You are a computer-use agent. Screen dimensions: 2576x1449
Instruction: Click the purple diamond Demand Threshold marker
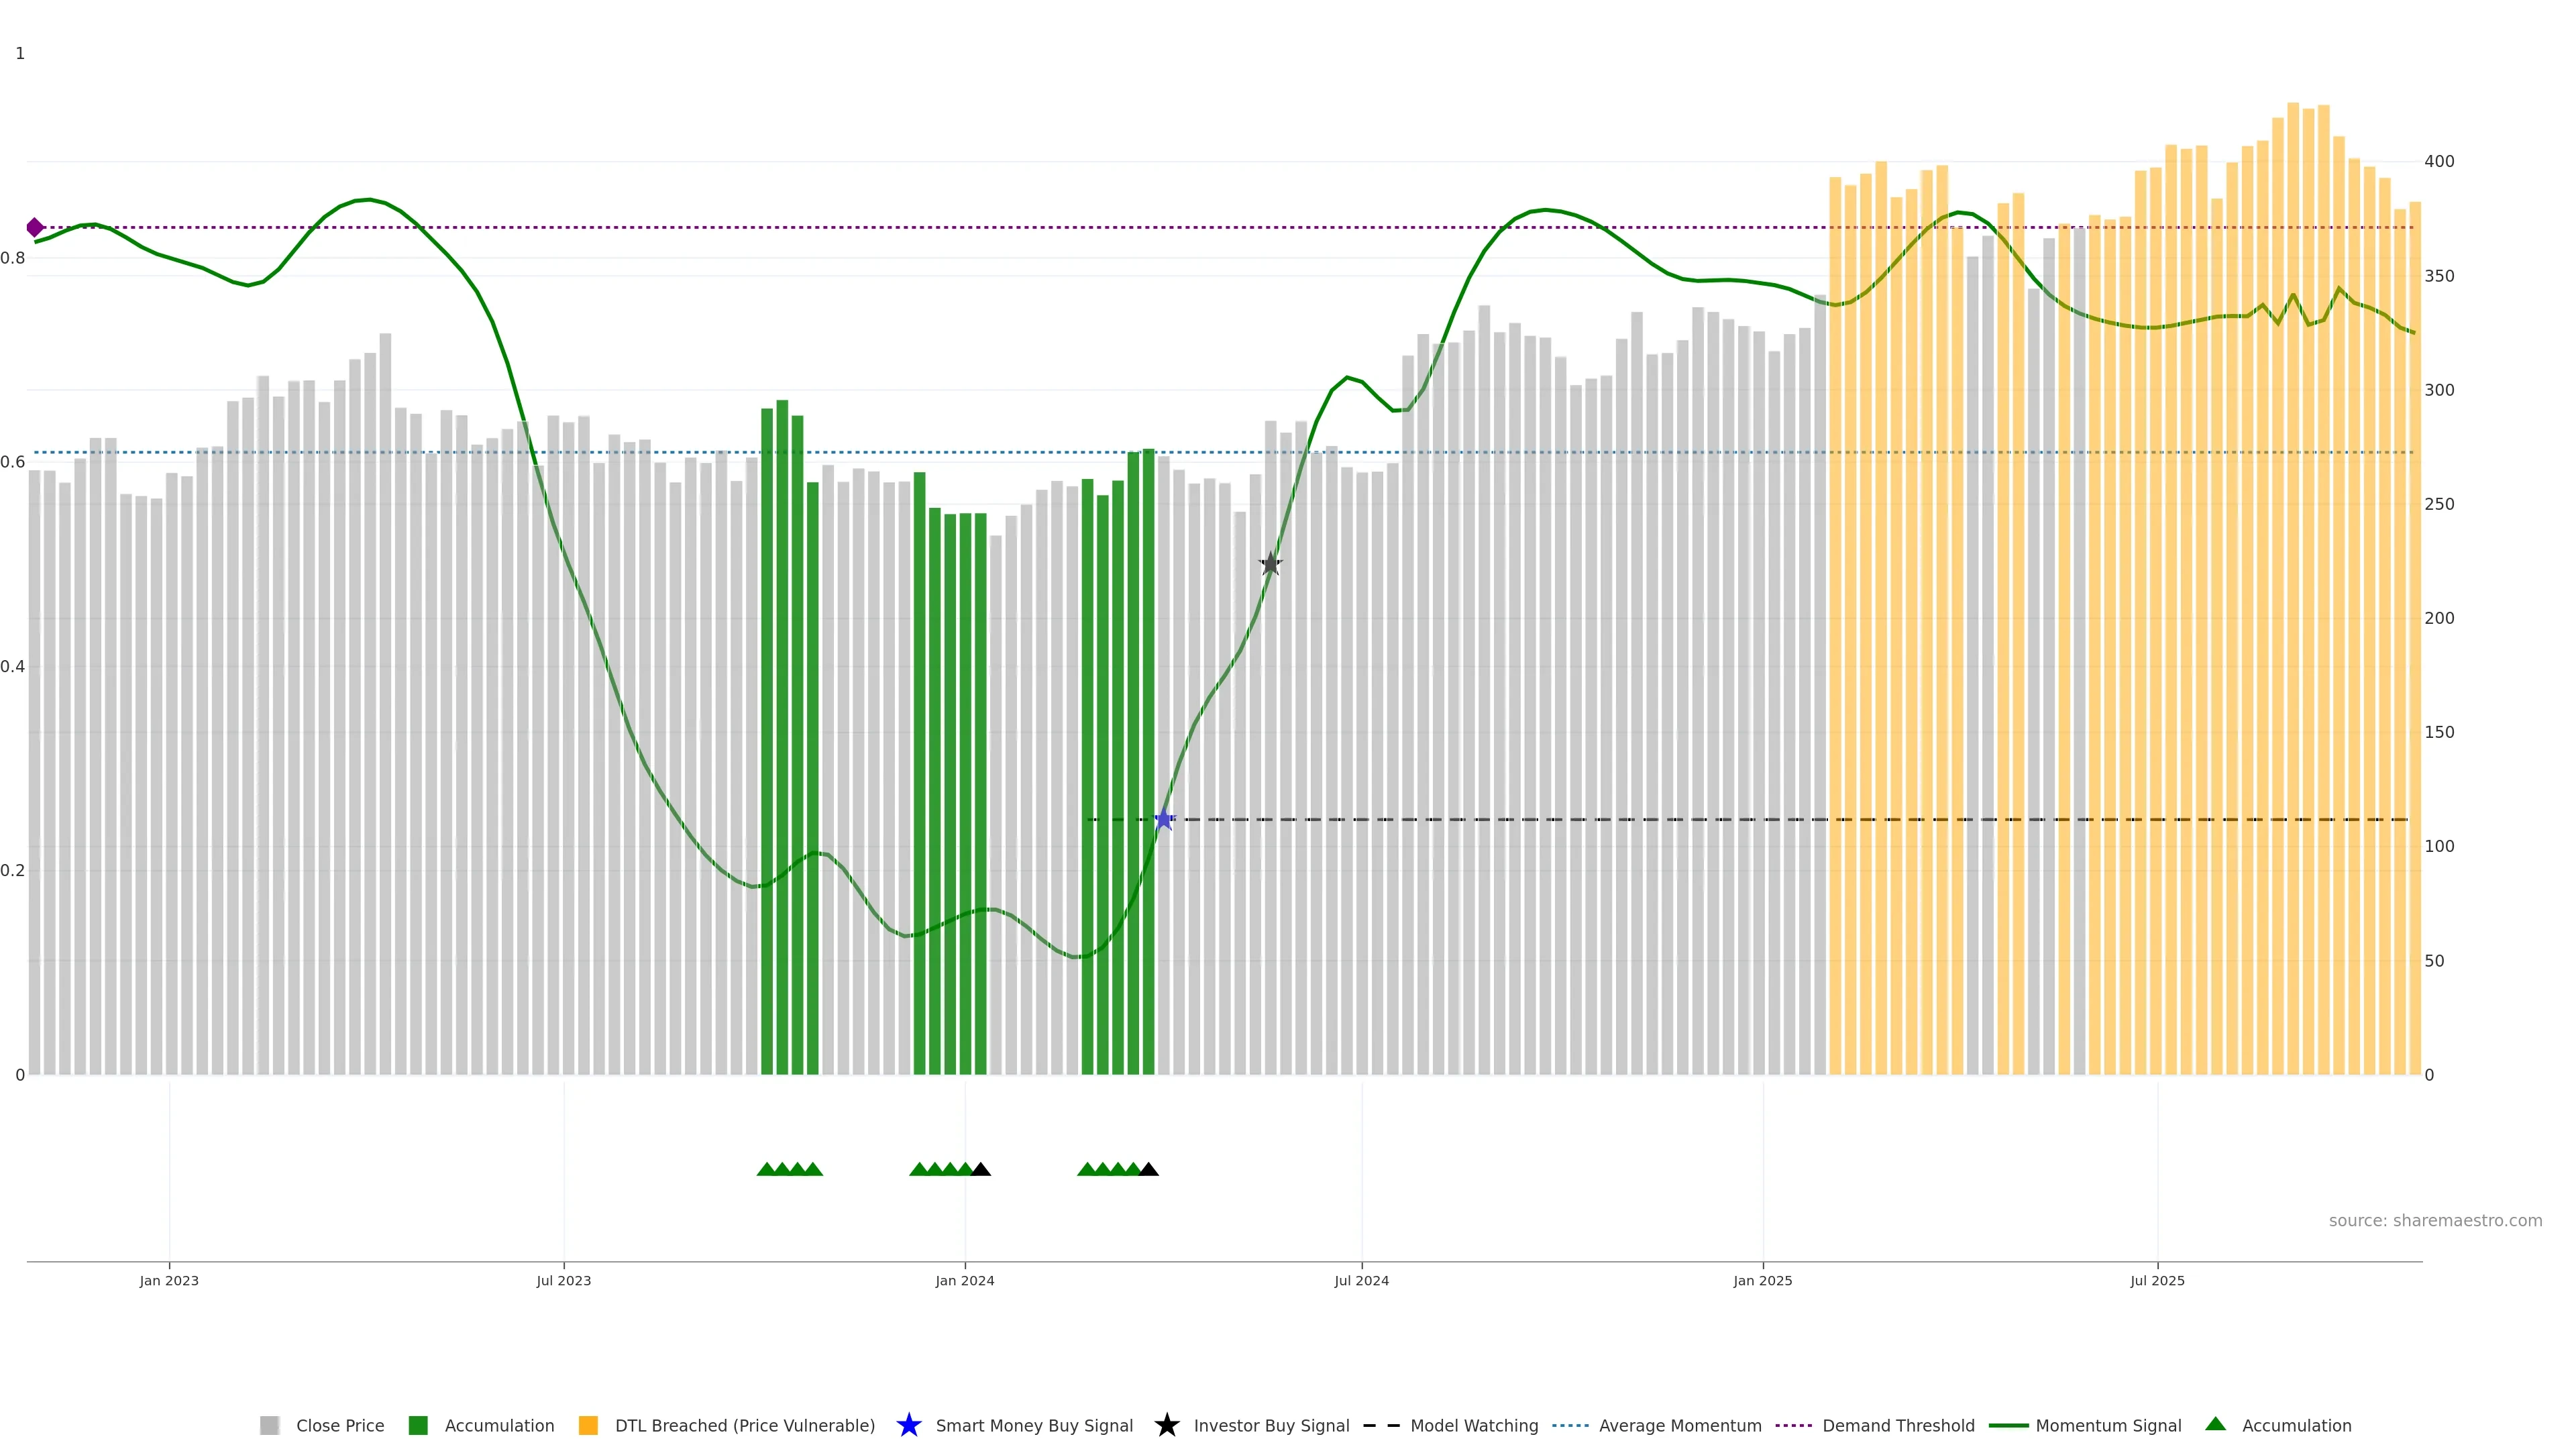(x=35, y=228)
